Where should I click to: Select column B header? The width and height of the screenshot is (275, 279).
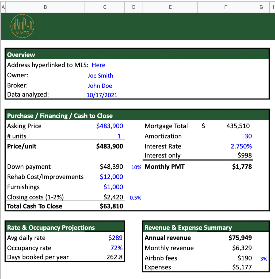click(45, 7)
